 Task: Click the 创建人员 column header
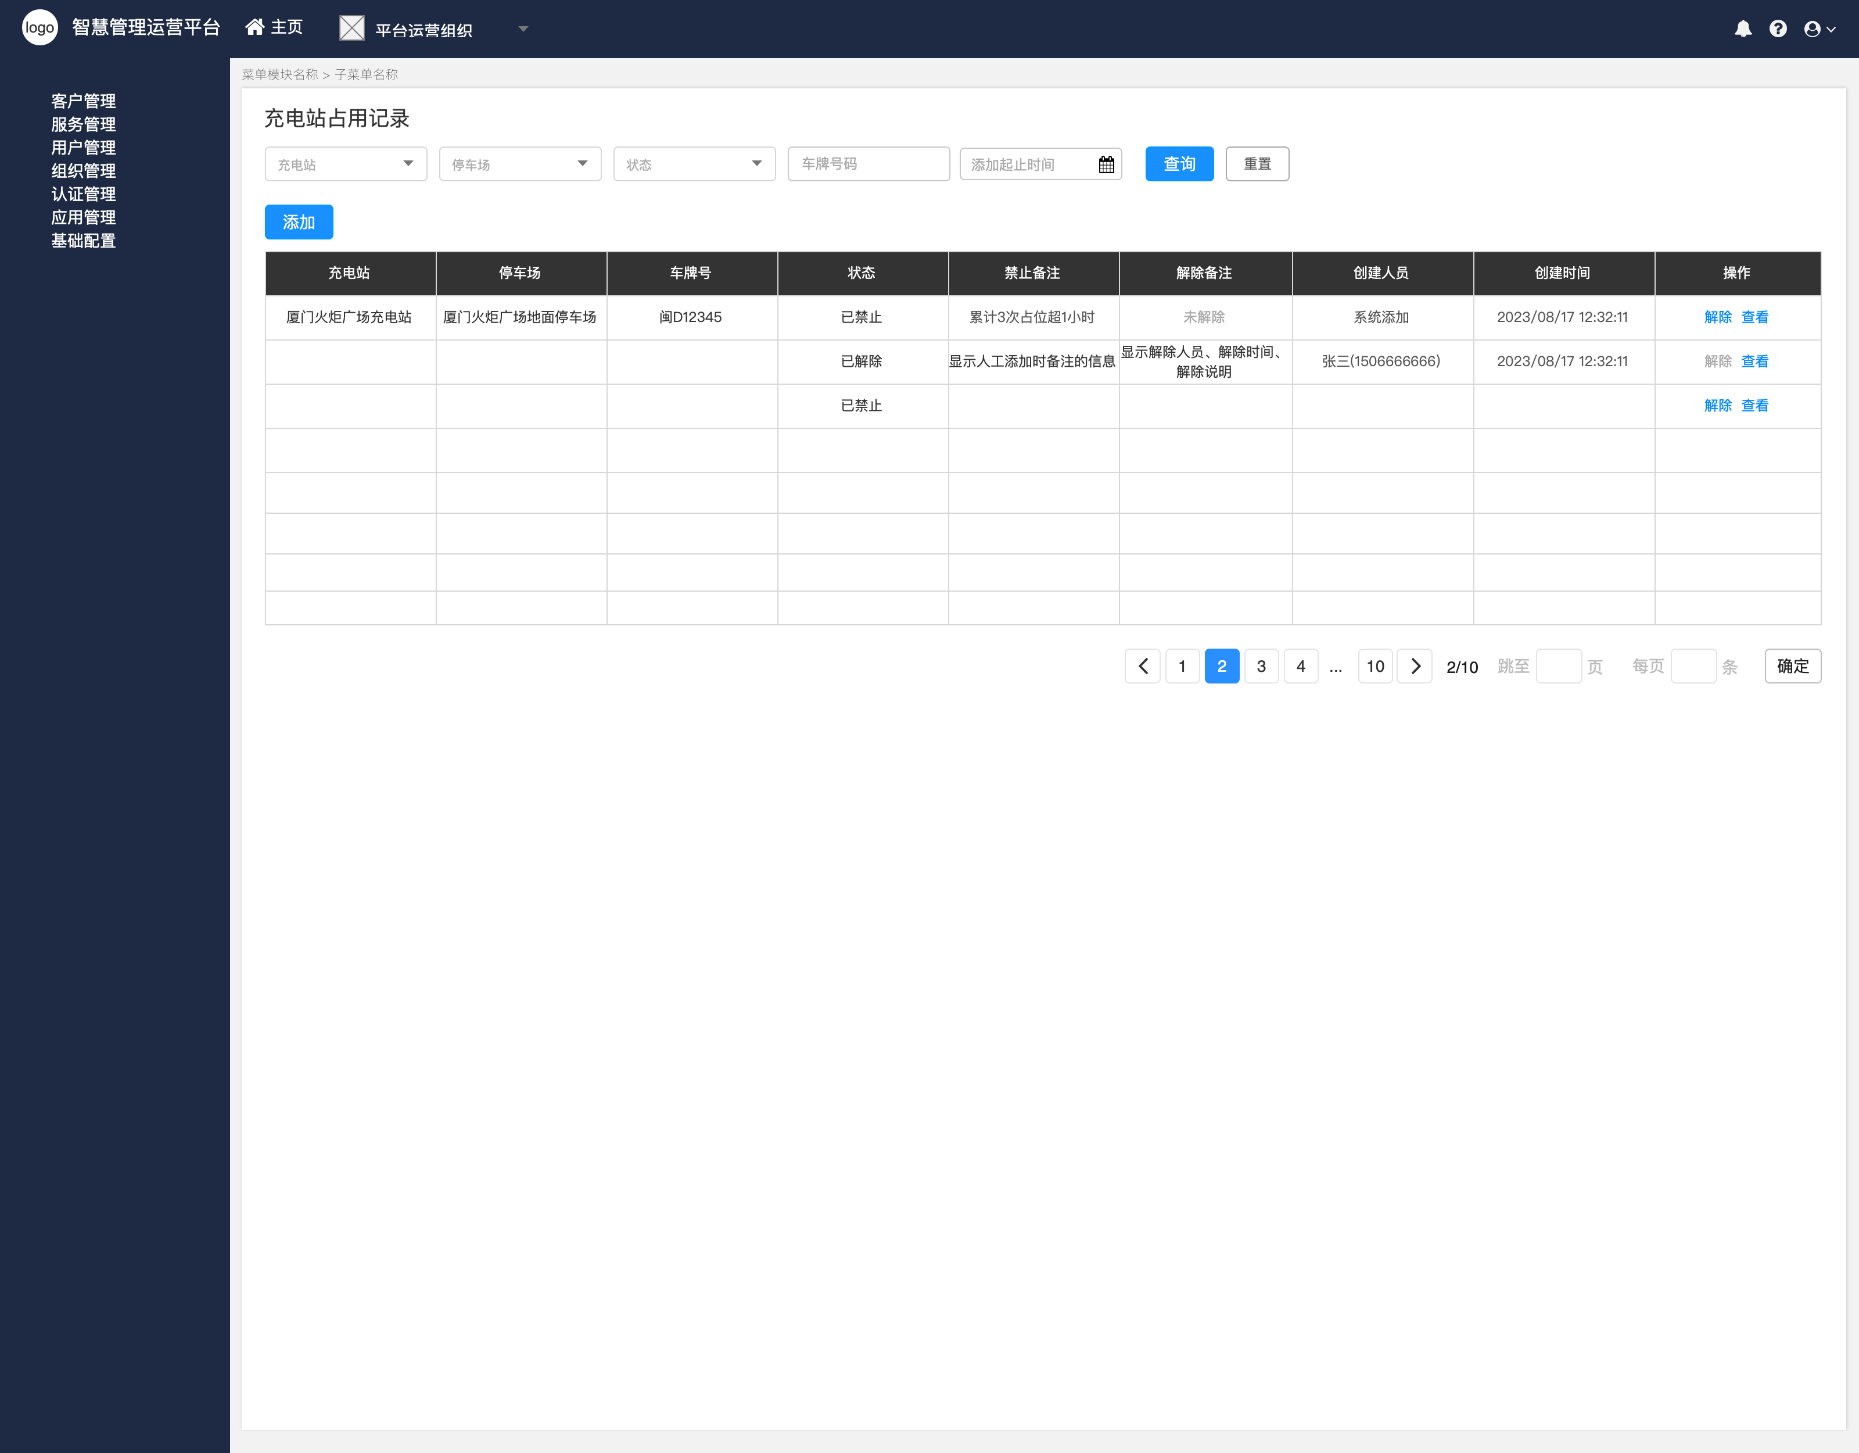click(1382, 273)
